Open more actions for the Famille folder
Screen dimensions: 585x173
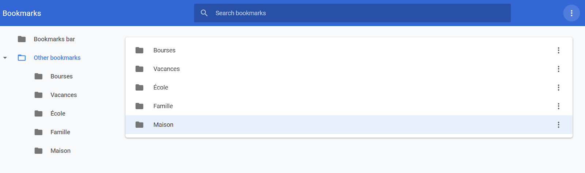tap(558, 106)
